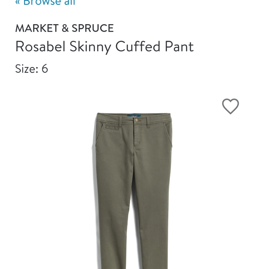Click the MARKET & SPRUCE brand name
The image size is (269, 269).
pyautogui.click(x=64, y=27)
